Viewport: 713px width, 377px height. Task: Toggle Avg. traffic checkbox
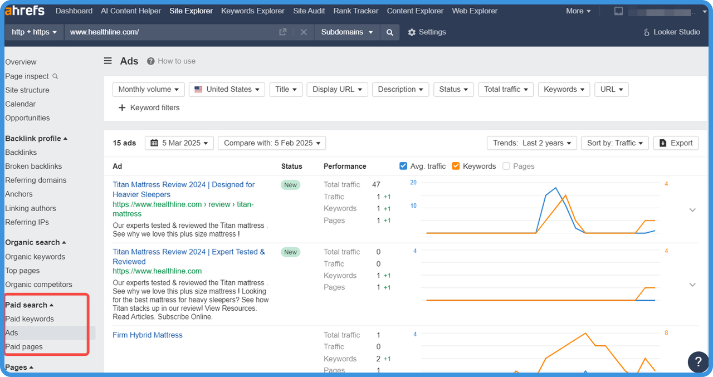pyautogui.click(x=403, y=166)
